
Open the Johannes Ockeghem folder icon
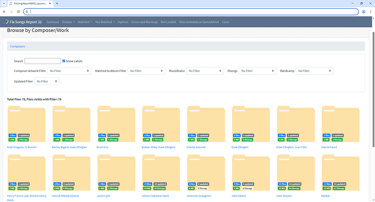coord(206,173)
